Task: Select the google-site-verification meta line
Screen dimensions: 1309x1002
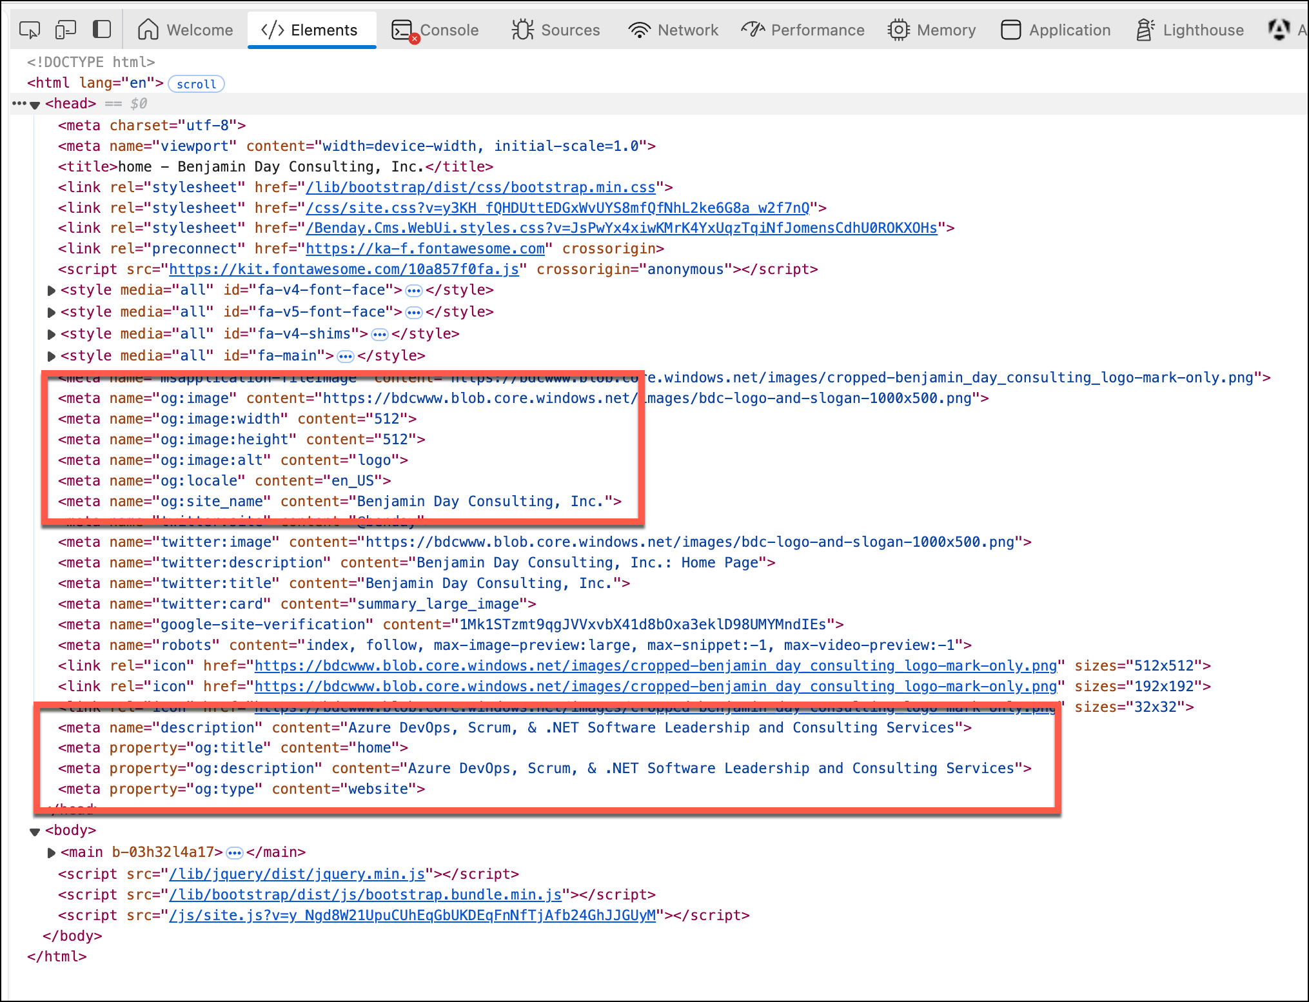Action: pyautogui.click(x=451, y=624)
